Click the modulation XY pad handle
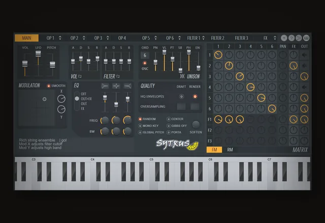325x223 pixels. click(44, 99)
